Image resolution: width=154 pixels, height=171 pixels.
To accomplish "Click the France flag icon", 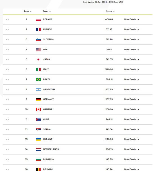I will (x=38, y=30).
